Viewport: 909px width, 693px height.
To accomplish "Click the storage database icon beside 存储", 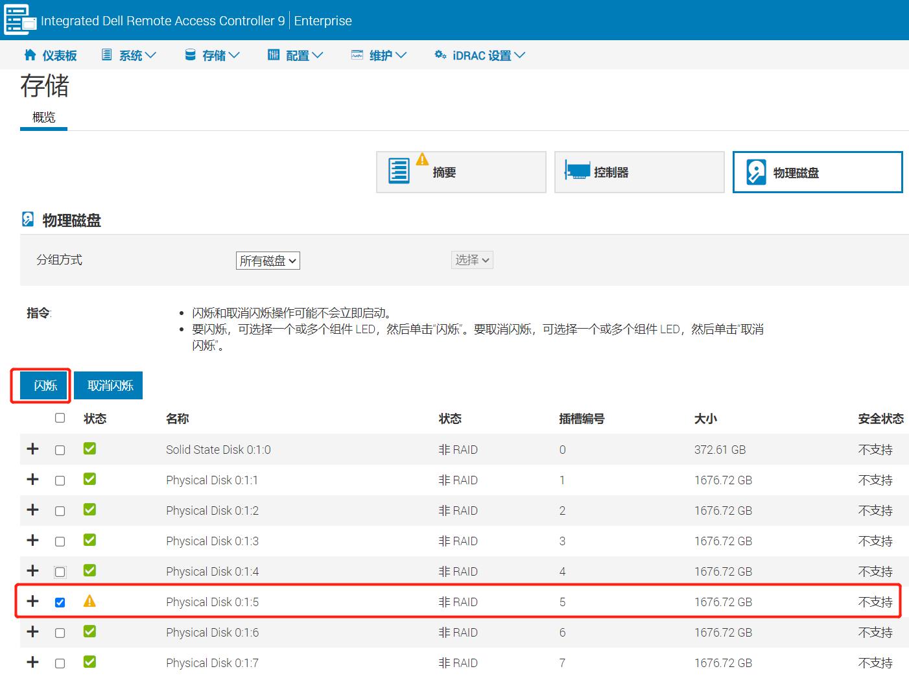I will [190, 55].
